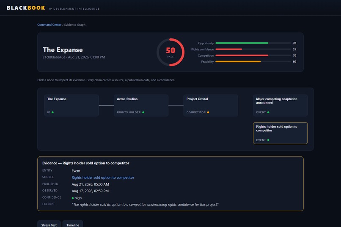Click the 50 PASS score ring
Viewport: 341px width, 227px height.
point(170,52)
